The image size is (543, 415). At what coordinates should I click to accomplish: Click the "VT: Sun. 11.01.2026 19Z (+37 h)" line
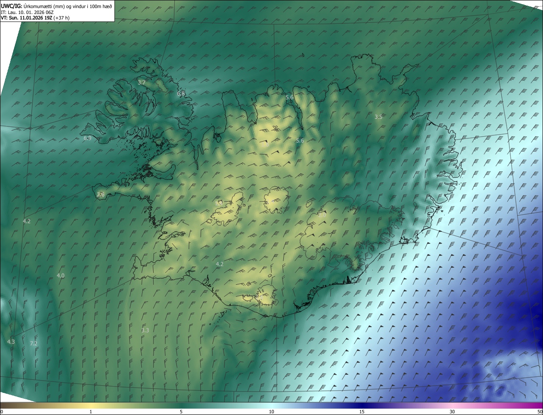35,18
